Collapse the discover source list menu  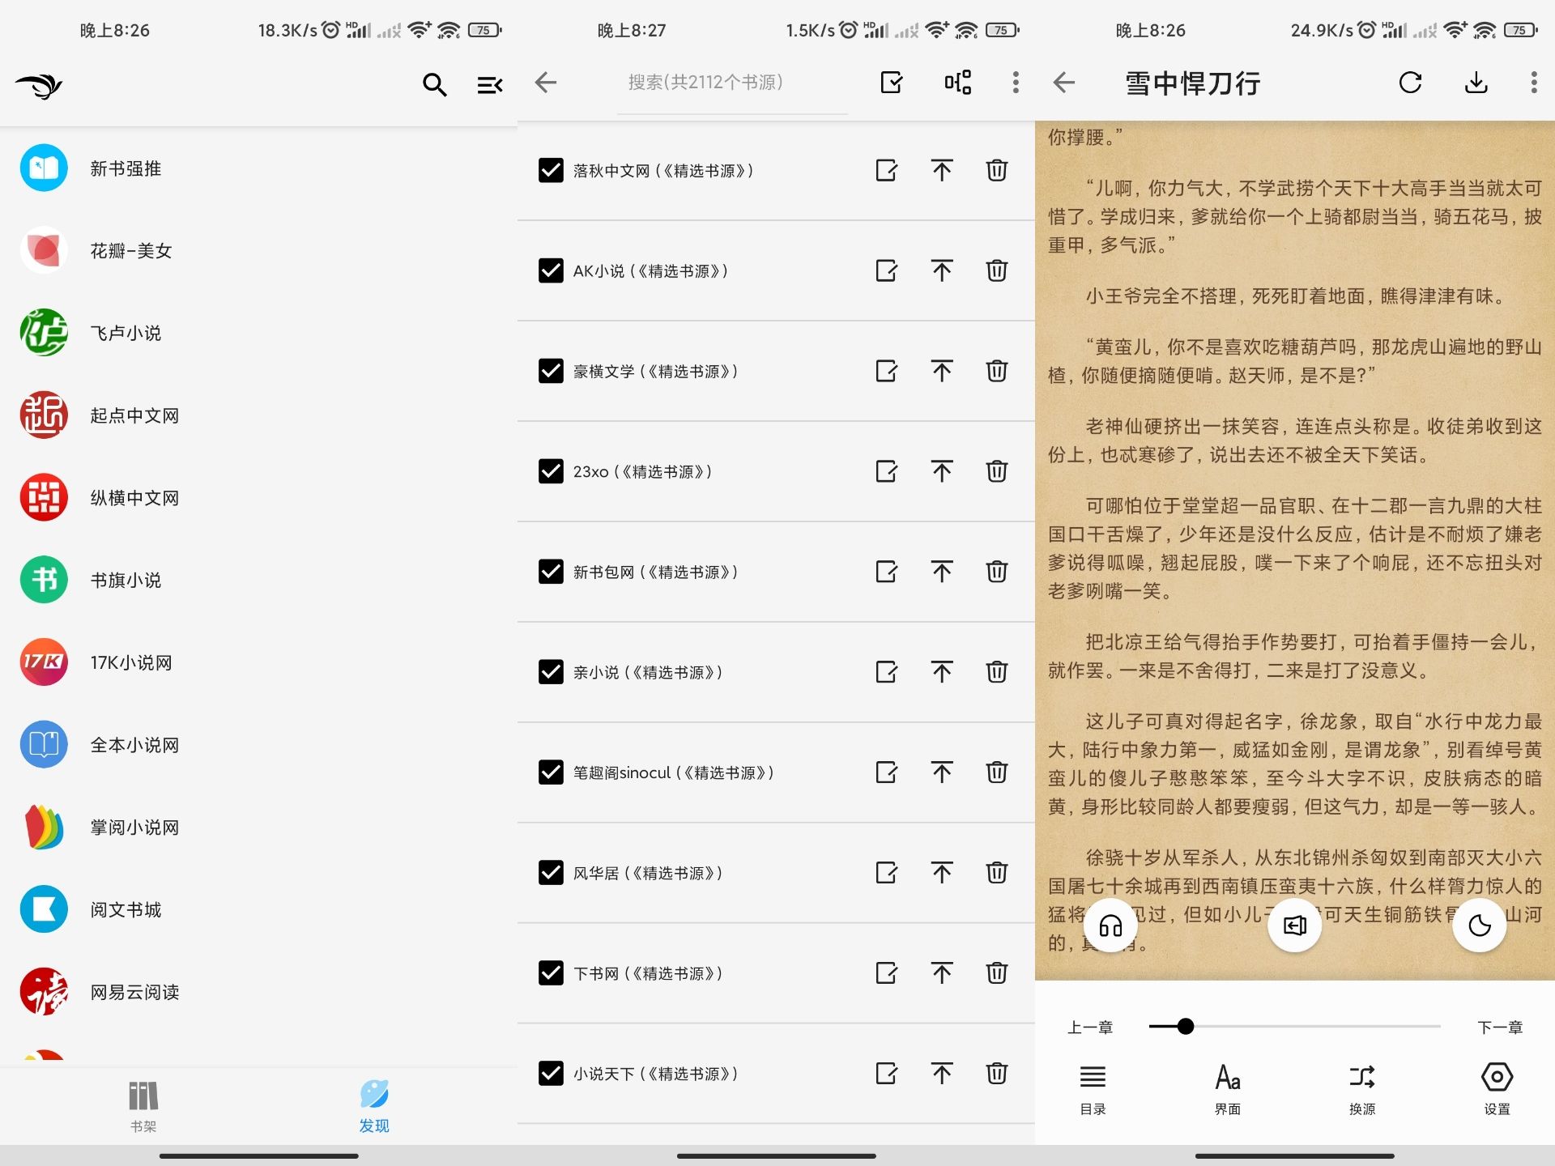tap(489, 84)
